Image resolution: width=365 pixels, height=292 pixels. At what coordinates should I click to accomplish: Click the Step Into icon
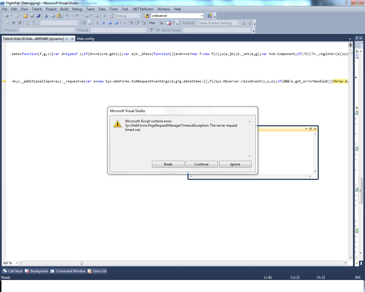131,23
